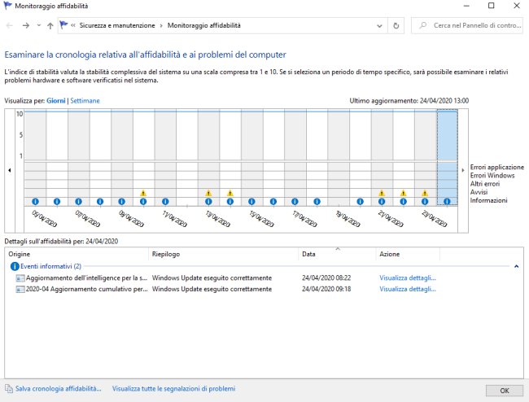Click the window title bar flag icon
The height and width of the screenshot is (402, 529).
click(7, 6)
